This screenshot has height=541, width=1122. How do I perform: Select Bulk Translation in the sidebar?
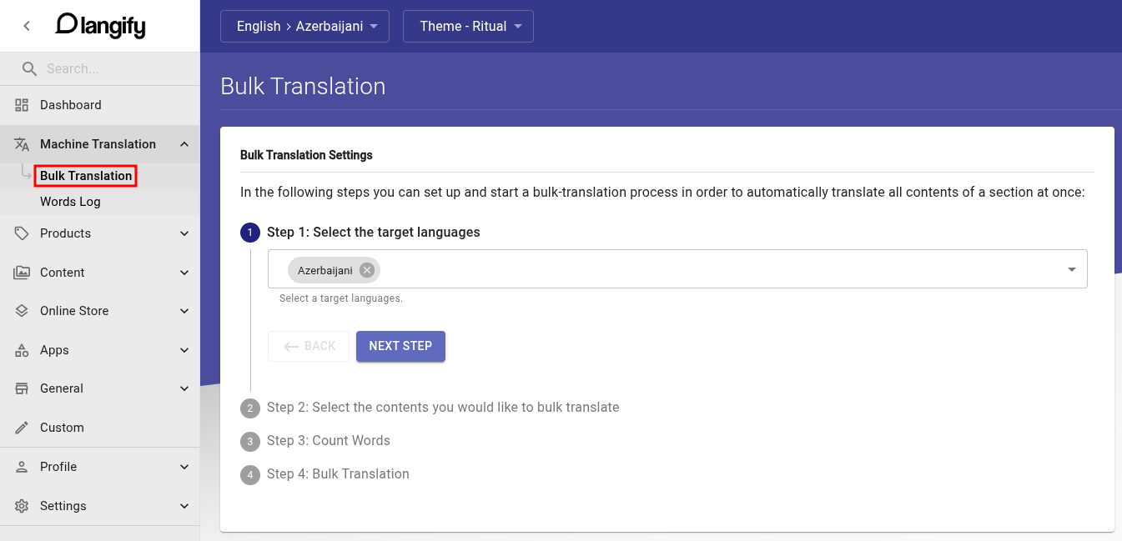tap(86, 176)
